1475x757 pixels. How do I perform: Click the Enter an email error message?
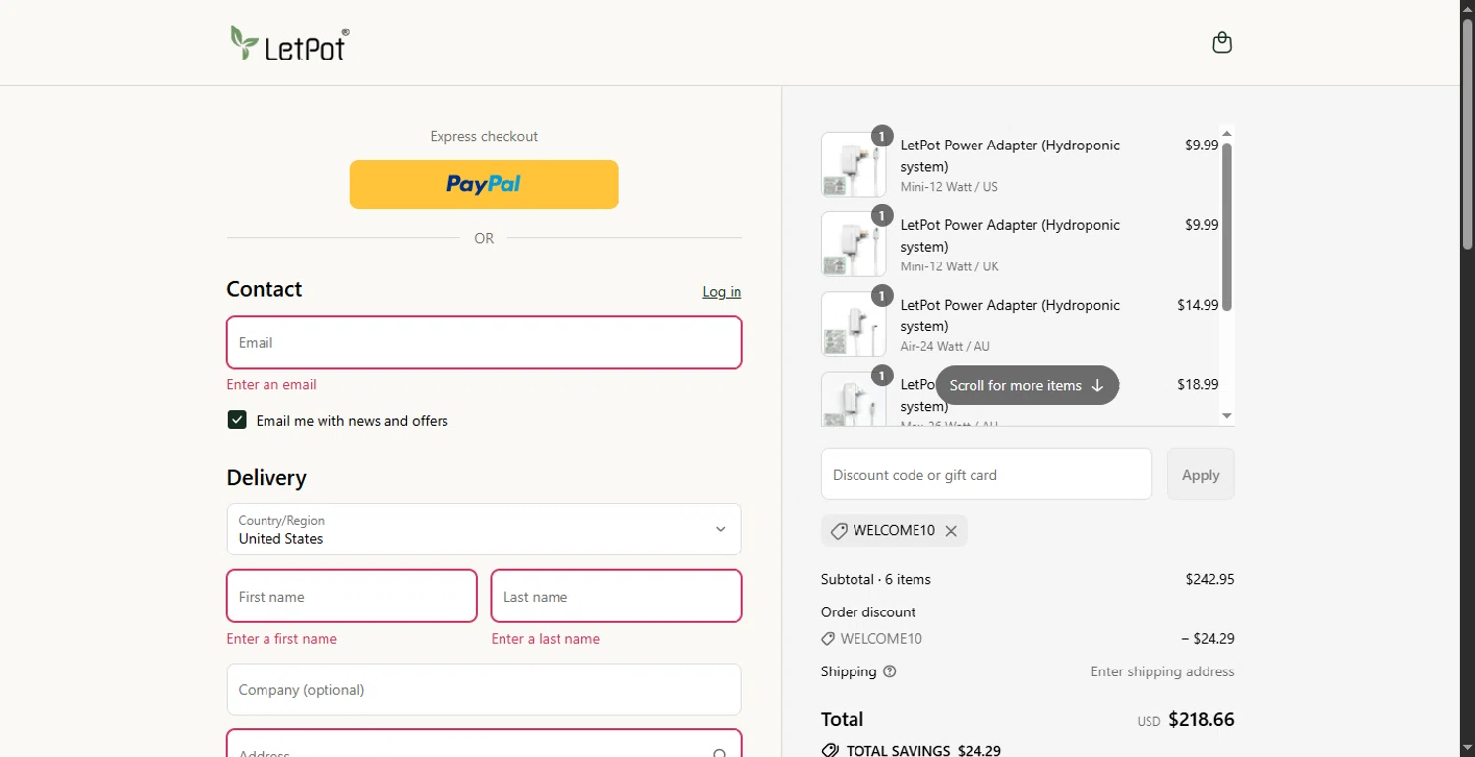tap(271, 384)
